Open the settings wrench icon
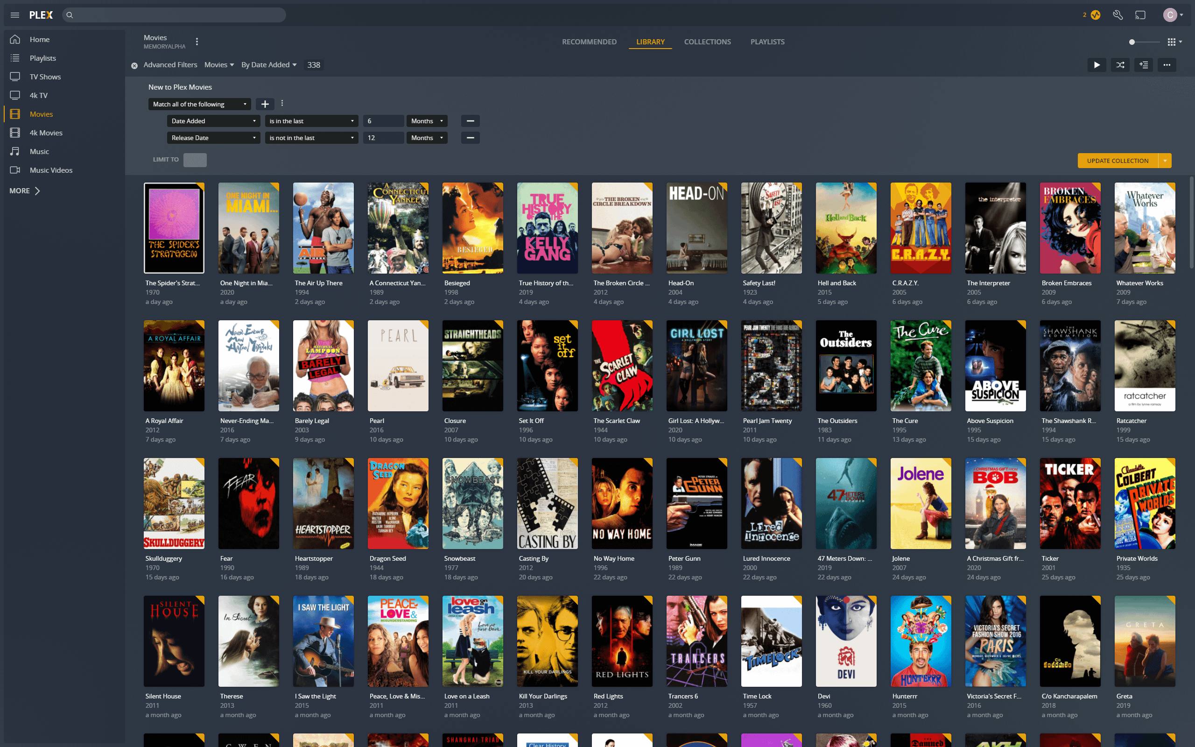Image resolution: width=1195 pixels, height=747 pixels. (x=1118, y=15)
